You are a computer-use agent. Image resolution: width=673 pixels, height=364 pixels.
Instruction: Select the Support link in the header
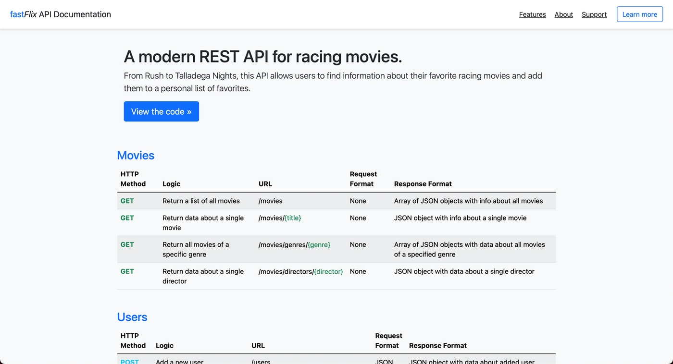pyautogui.click(x=594, y=14)
